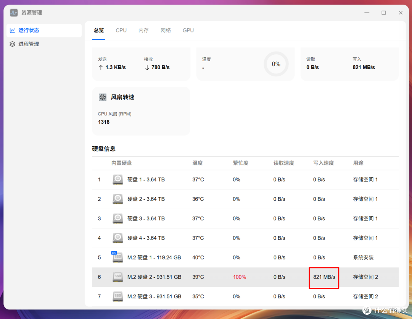Click the 36°C temperature for 硬盘 2

[198, 199]
